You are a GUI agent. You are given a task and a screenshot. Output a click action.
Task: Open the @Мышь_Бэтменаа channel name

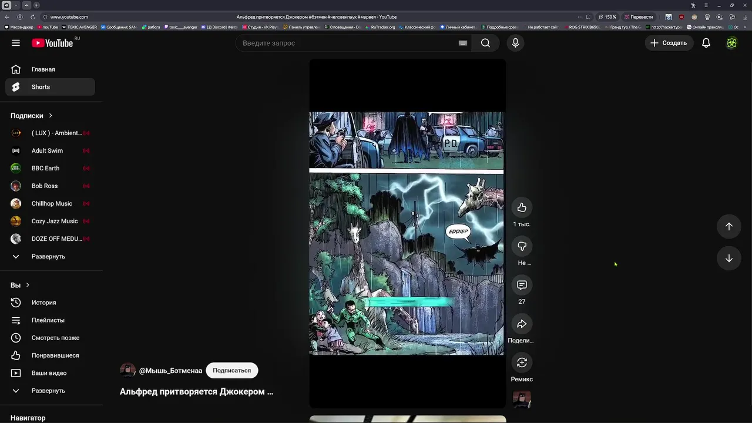pos(170,371)
